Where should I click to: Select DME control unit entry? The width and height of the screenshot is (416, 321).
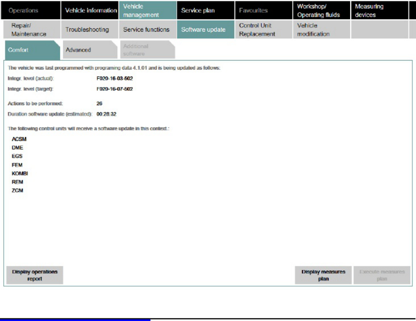click(x=17, y=147)
